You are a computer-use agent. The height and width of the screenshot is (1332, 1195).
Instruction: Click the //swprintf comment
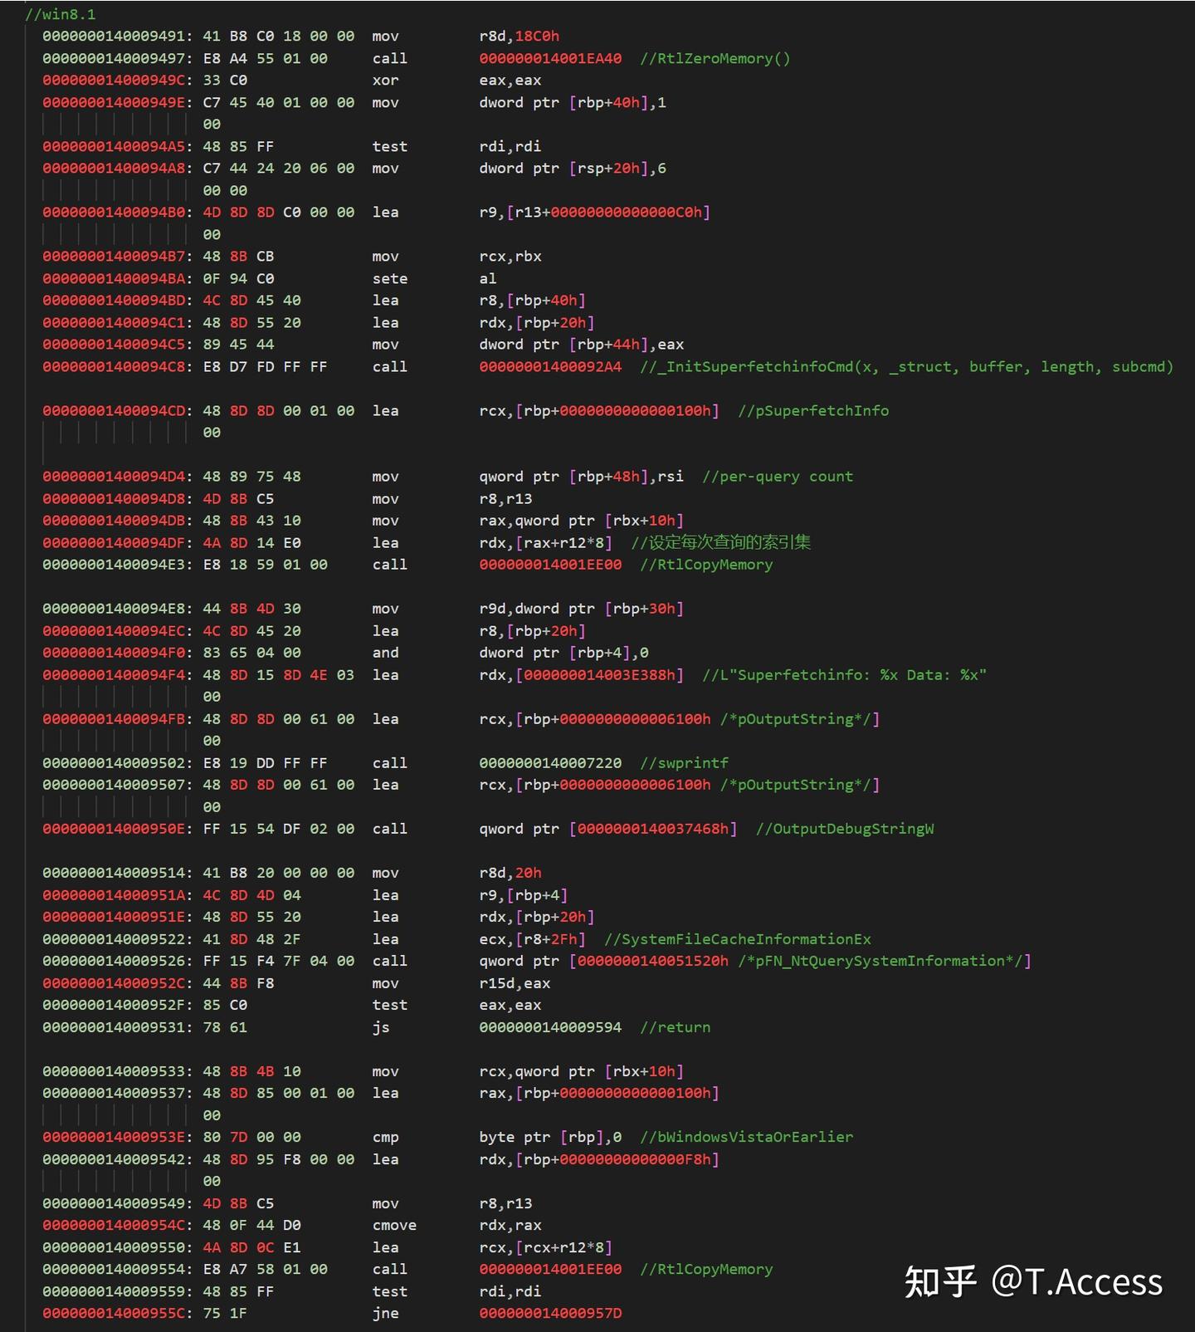684,762
